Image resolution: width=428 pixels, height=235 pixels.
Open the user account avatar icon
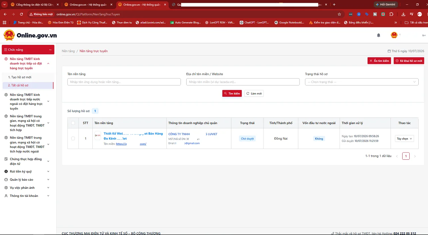(x=394, y=35)
